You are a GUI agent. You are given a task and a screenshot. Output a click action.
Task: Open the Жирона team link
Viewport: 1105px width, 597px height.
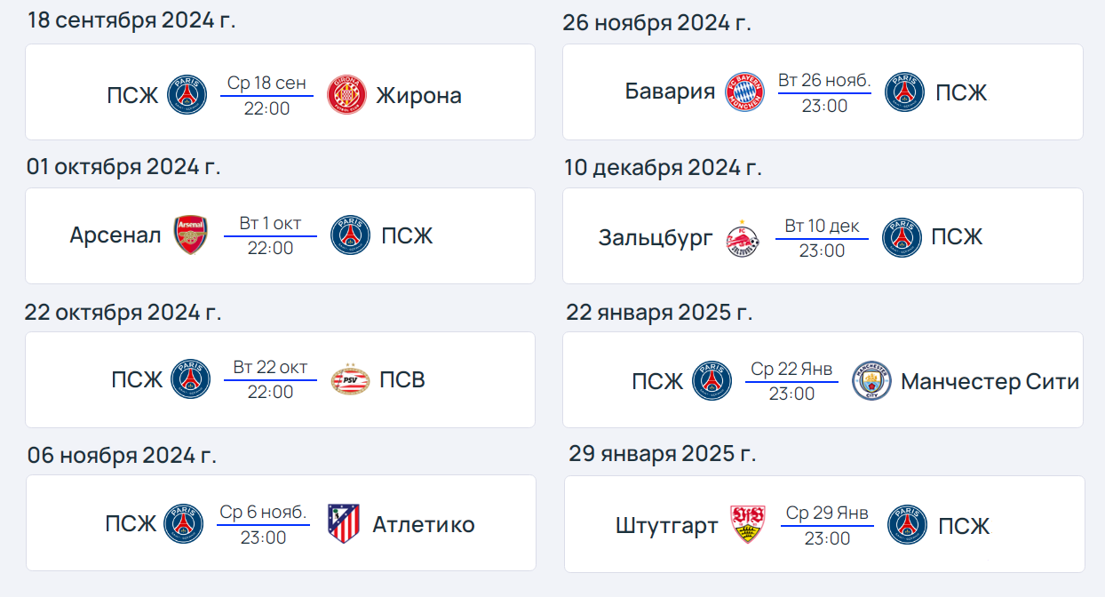418,95
